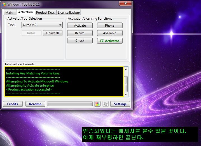Open the Credits button
The height and width of the screenshot is (146, 201).
click(13, 104)
